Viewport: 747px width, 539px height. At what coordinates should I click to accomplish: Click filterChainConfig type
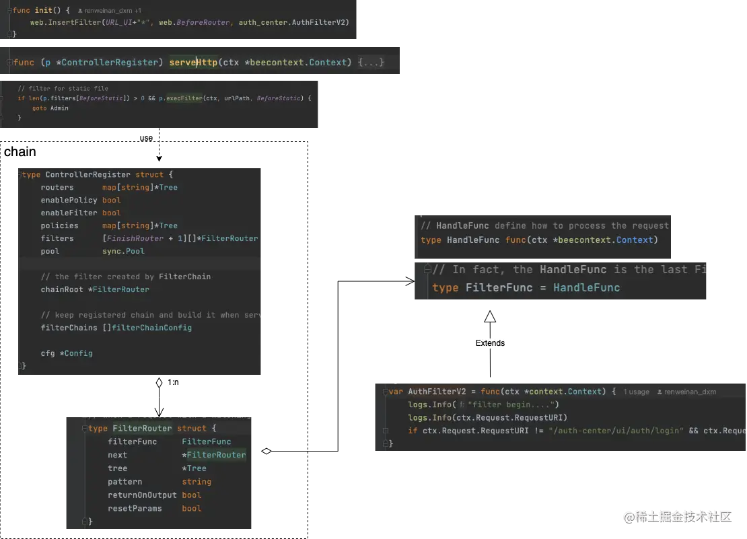(x=151, y=328)
